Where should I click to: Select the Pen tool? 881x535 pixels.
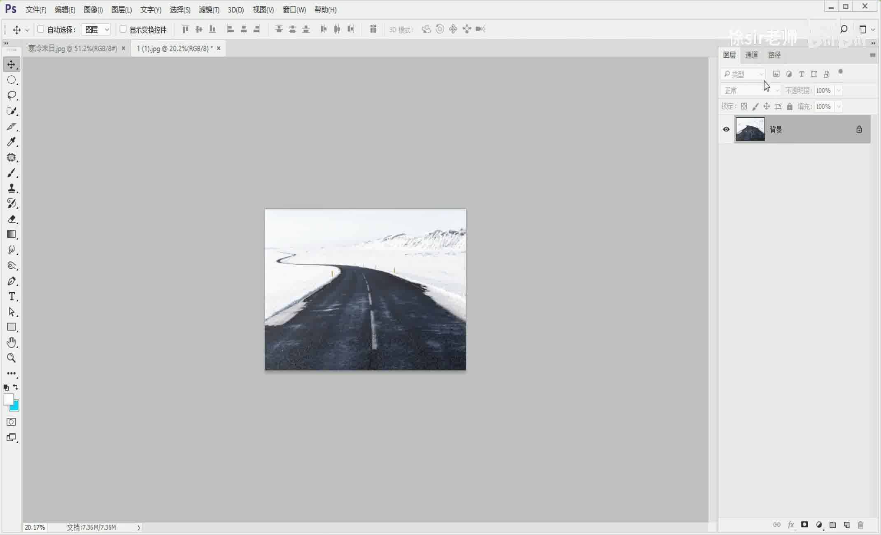pos(11,281)
